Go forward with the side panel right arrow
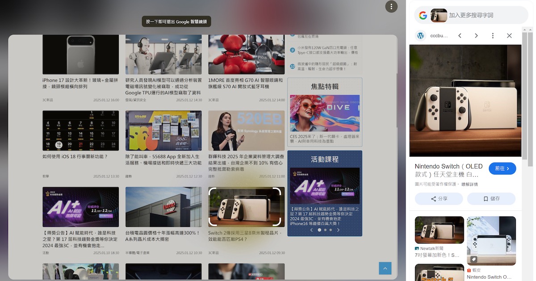Viewport: 536px width, 281px height. coord(476,35)
